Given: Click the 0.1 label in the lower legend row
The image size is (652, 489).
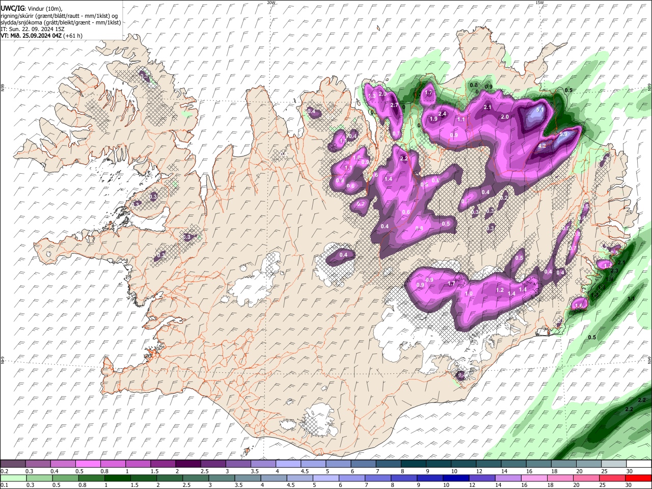Looking at the screenshot, I should click(x=4, y=485).
